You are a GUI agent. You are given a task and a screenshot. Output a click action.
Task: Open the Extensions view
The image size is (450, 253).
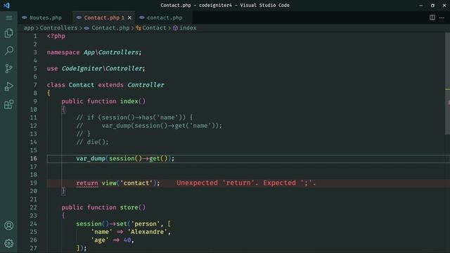tap(8, 104)
